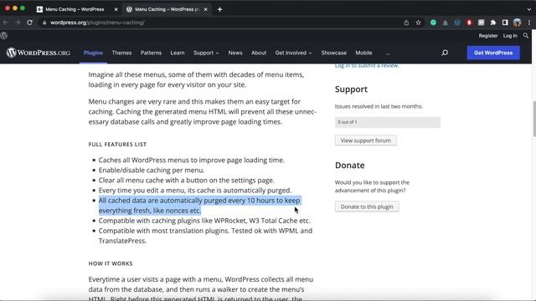The image size is (536, 301).
Task: Click "Enable/disable caching per menu." bullet
Action: [152, 170]
